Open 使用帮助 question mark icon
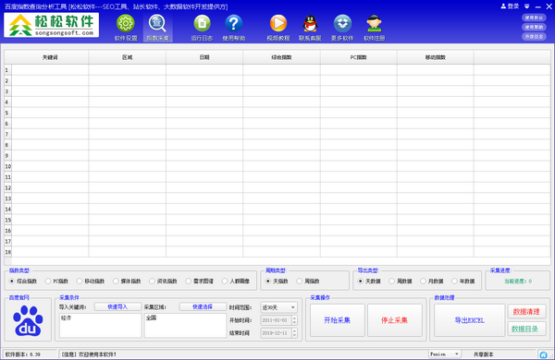The width and height of the screenshot is (555, 360). (234, 24)
